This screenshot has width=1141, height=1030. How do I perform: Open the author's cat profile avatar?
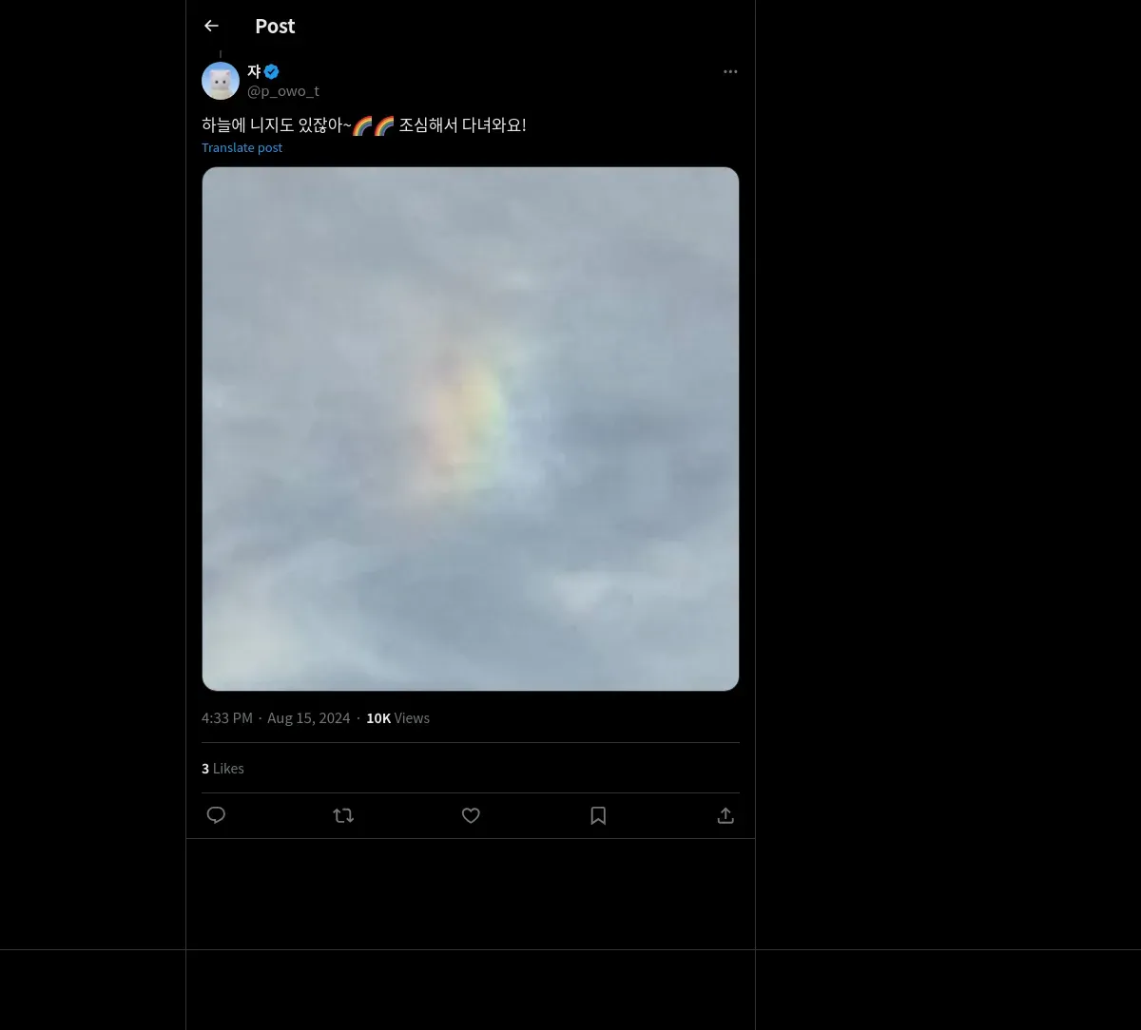221,81
